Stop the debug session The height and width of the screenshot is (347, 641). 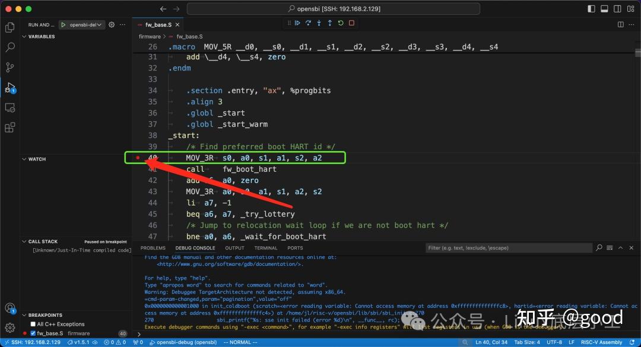click(x=350, y=23)
